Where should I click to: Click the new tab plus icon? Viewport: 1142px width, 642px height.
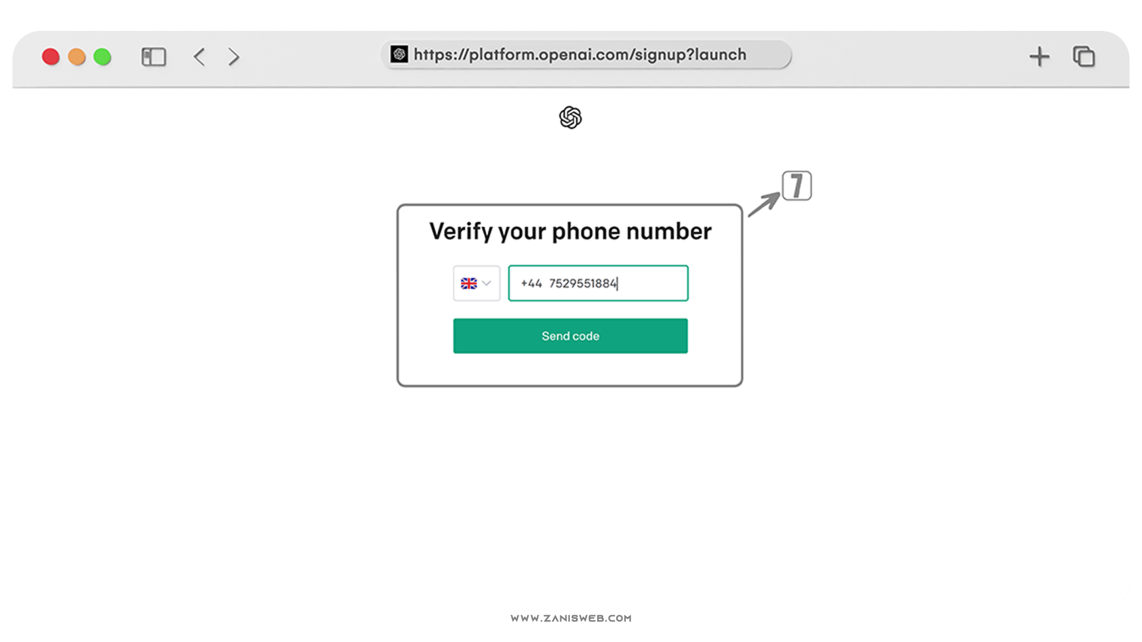pos(1039,56)
